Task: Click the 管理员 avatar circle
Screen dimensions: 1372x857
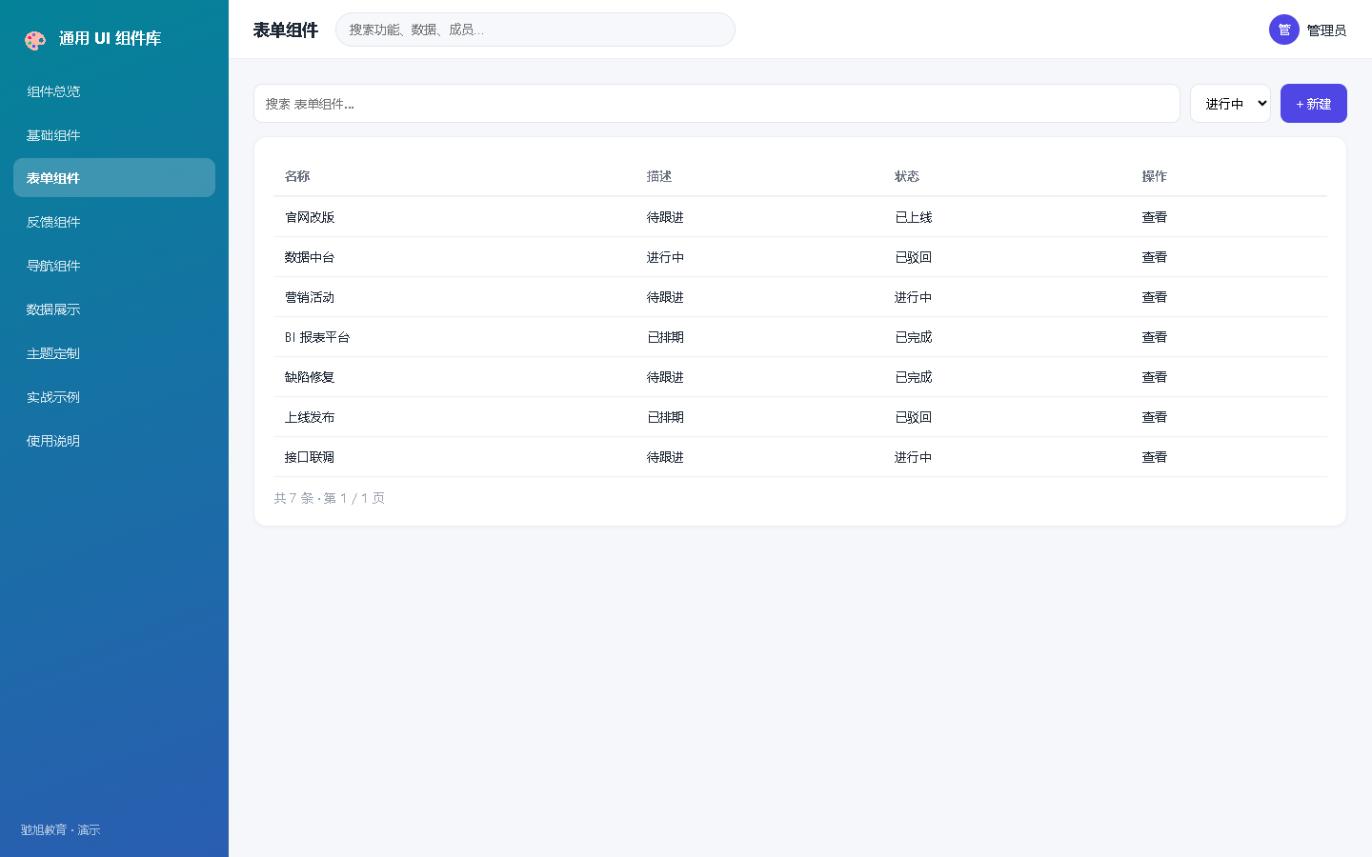Action: pyautogui.click(x=1284, y=30)
